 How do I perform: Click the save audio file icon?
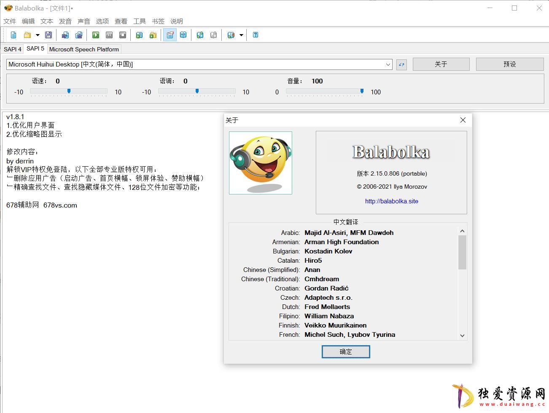(x=65, y=35)
